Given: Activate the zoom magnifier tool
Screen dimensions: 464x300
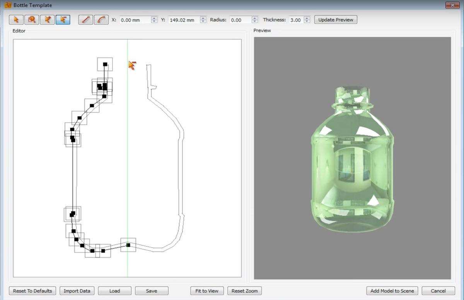Looking at the screenshot, I should tap(32, 20).
